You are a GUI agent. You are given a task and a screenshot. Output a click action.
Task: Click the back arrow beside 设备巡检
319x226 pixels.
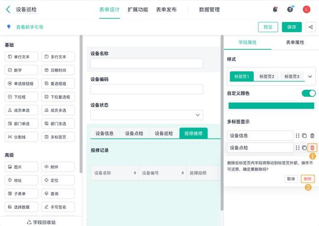(x=8, y=9)
